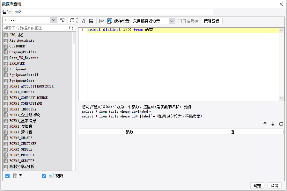Move parameter up with the up arrow

pyautogui.click(x=265, y=124)
